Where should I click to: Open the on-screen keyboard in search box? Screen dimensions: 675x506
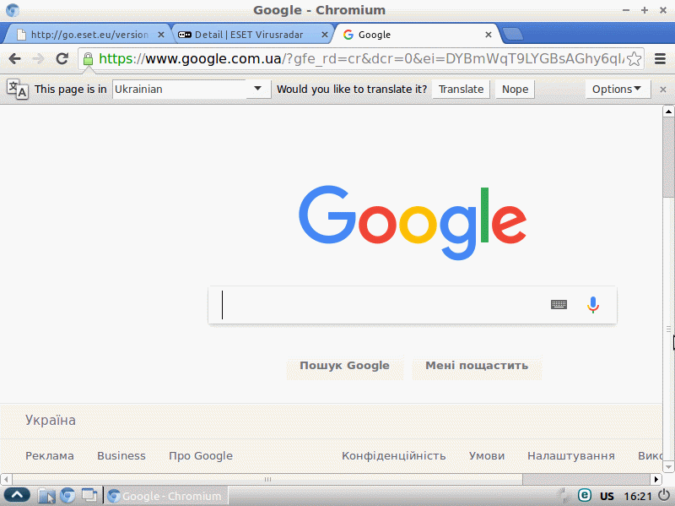(x=559, y=305)
